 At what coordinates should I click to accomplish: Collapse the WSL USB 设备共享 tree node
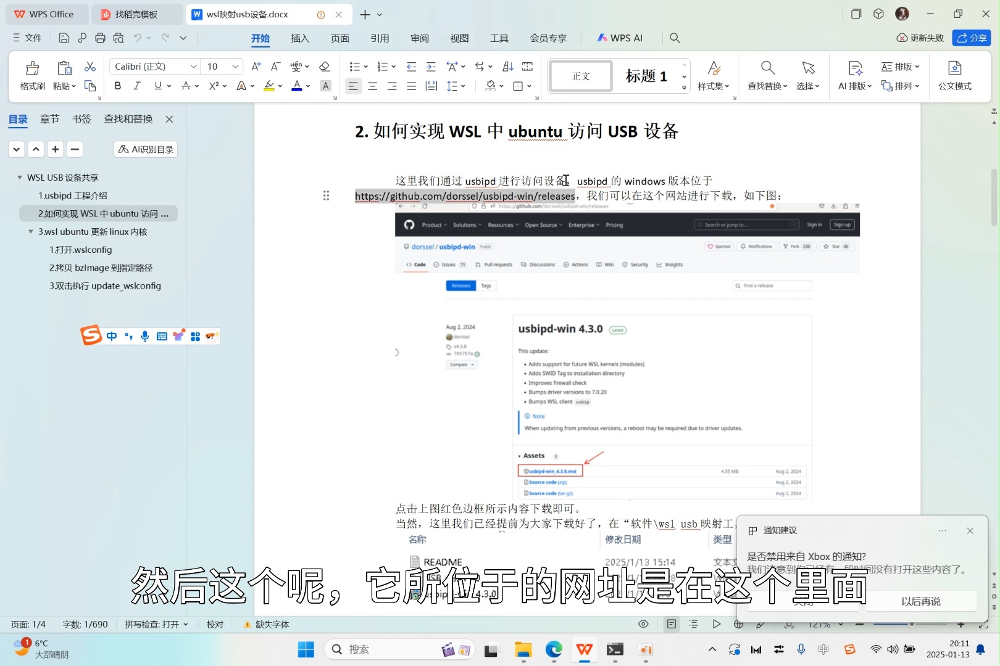(20, 178)
